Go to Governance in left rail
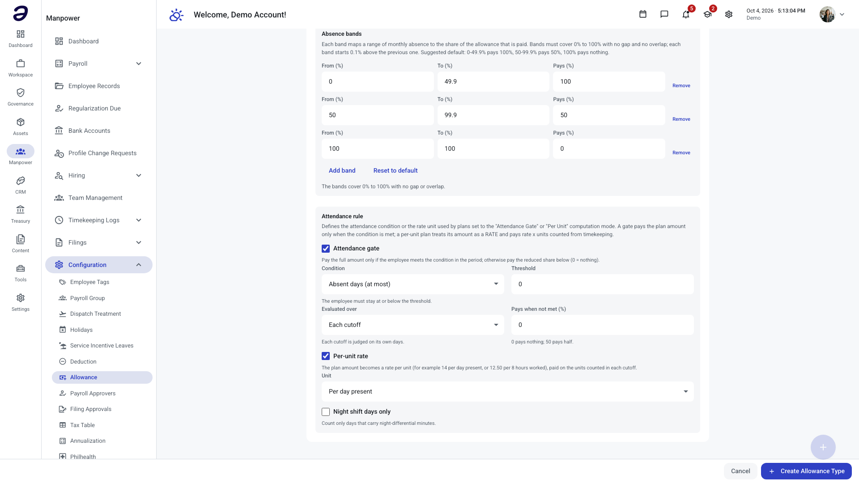The width and height of the screenshot is (859, 483). coord(21,97)
